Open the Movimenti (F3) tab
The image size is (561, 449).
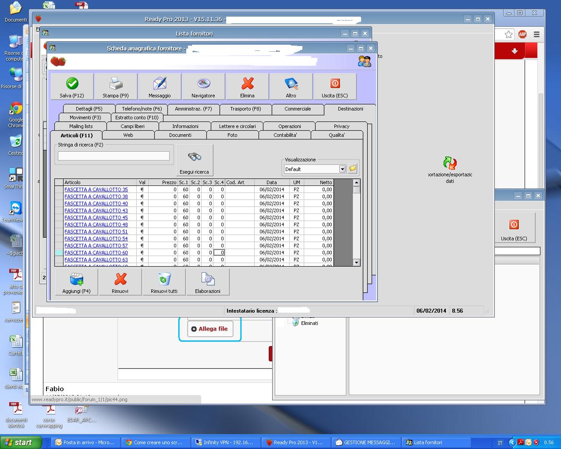[x=85, y=118]
